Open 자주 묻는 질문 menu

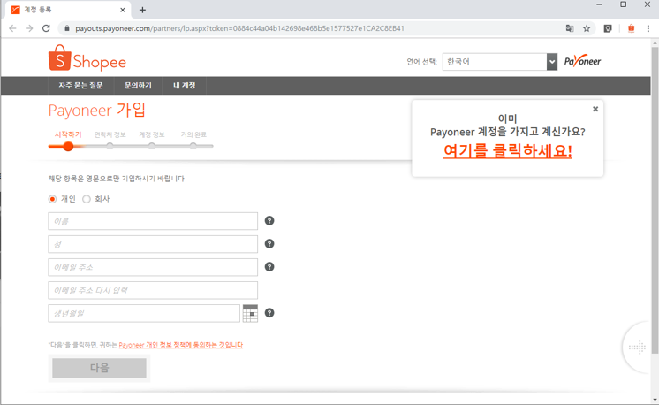80,86
